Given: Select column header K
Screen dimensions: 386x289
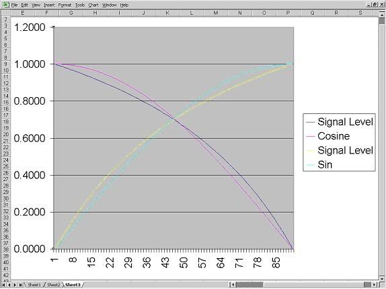Looking at the screenshot, I should (x=167, y=13).
